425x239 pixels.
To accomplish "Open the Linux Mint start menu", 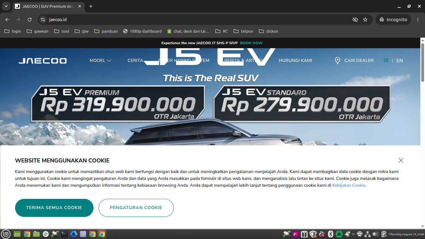I will tap(6, 234).
